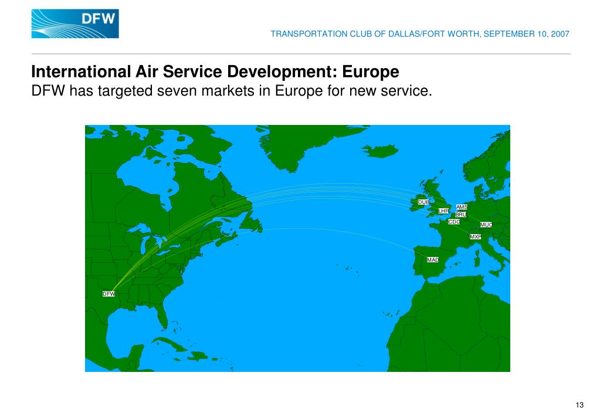600x420 pixels.
Task: Click the AMS airport label
Action: [x=462, y=207]
